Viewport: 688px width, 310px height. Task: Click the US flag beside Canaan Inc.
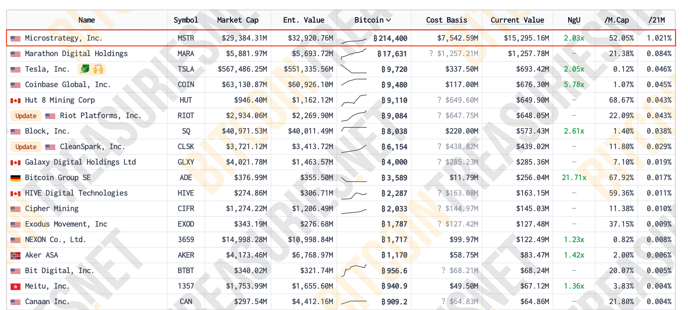16,302
